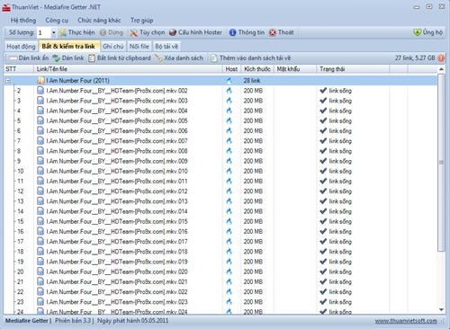Click Bắt link từ clipboard

click(x=120, y=58)
